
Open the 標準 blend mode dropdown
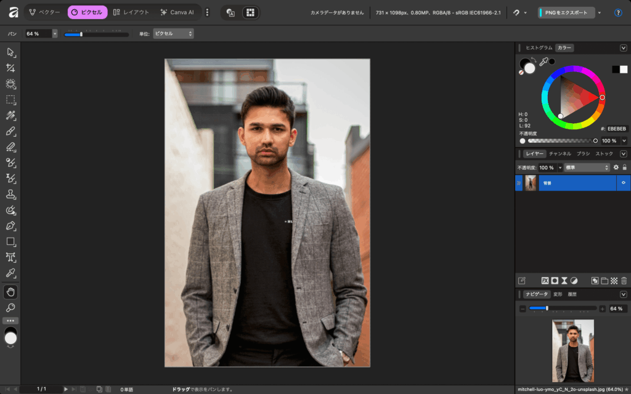click(x=587, y=167)
